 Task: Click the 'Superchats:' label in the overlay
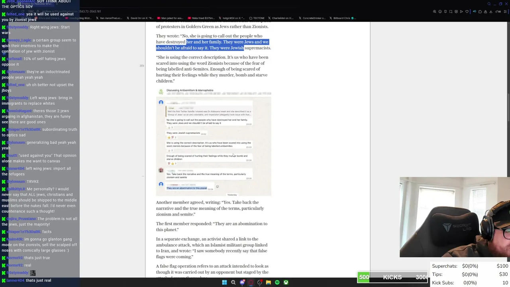(x=445, y=266)
